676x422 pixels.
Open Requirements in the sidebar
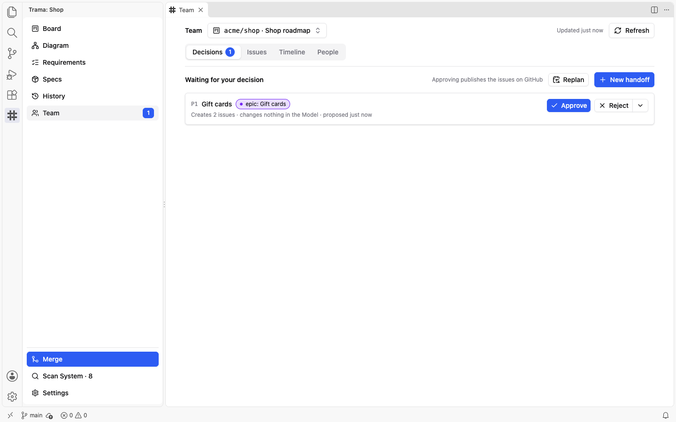pyautogui.click(x=92, y=62)
